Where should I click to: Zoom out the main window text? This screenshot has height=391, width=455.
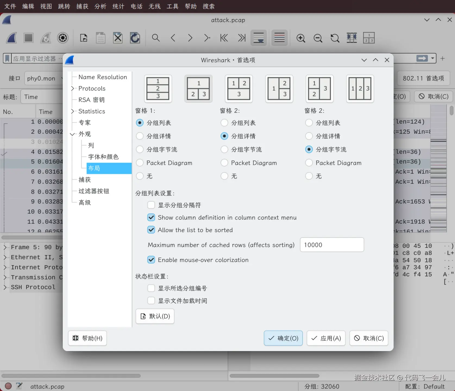pyautogui.click(x=318, y=38)
